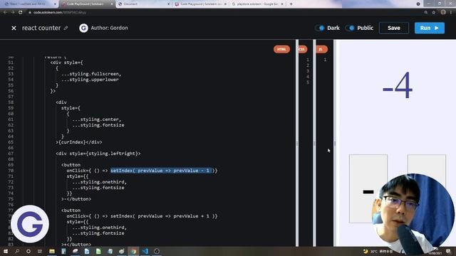
Task: Toggle the Public visibility switch
Action: point(350,28)
